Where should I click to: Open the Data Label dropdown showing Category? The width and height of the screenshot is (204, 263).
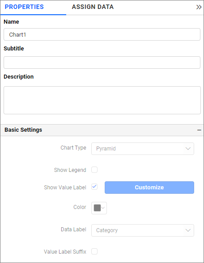point(143,230)
